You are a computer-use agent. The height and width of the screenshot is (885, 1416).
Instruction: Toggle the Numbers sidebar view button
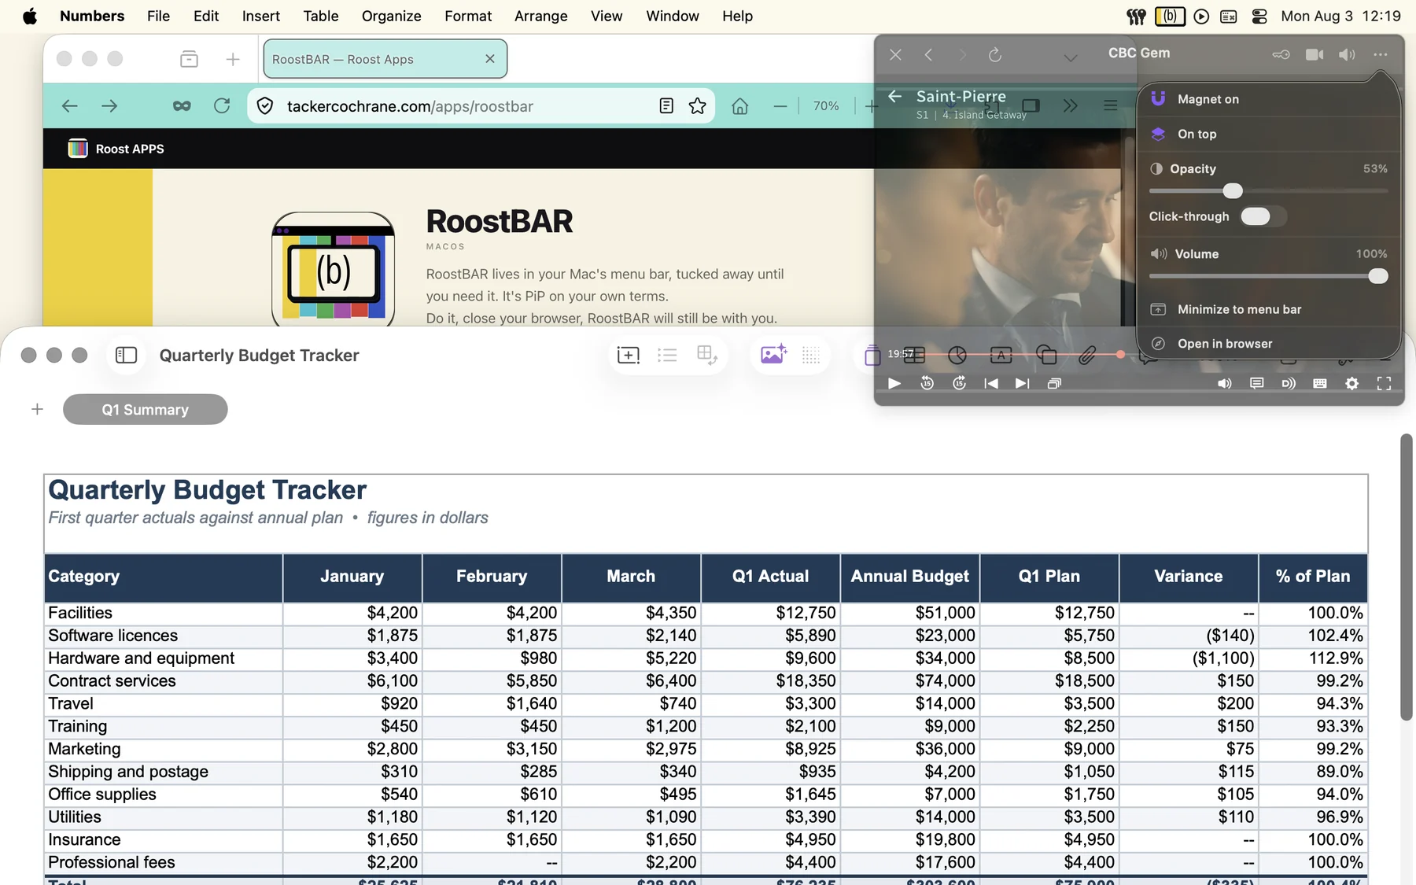click(126, 356)
